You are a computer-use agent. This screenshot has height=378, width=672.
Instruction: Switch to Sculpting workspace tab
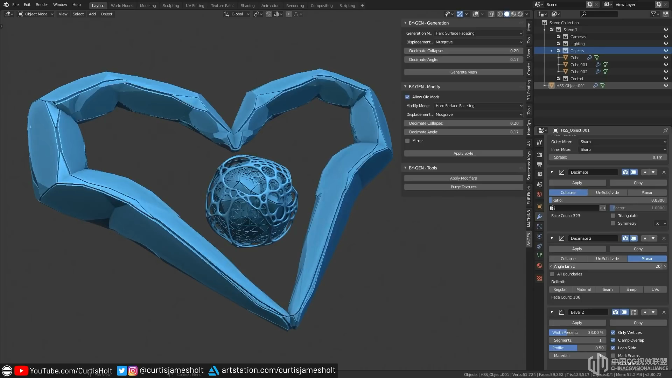coord(170,6)
